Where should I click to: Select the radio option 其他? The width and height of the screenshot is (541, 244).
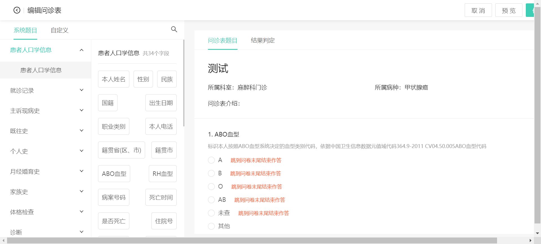point(211,226)
